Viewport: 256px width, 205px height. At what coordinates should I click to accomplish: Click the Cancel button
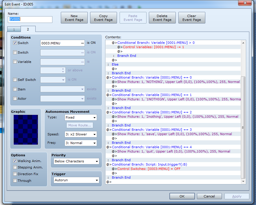point(209,196)
